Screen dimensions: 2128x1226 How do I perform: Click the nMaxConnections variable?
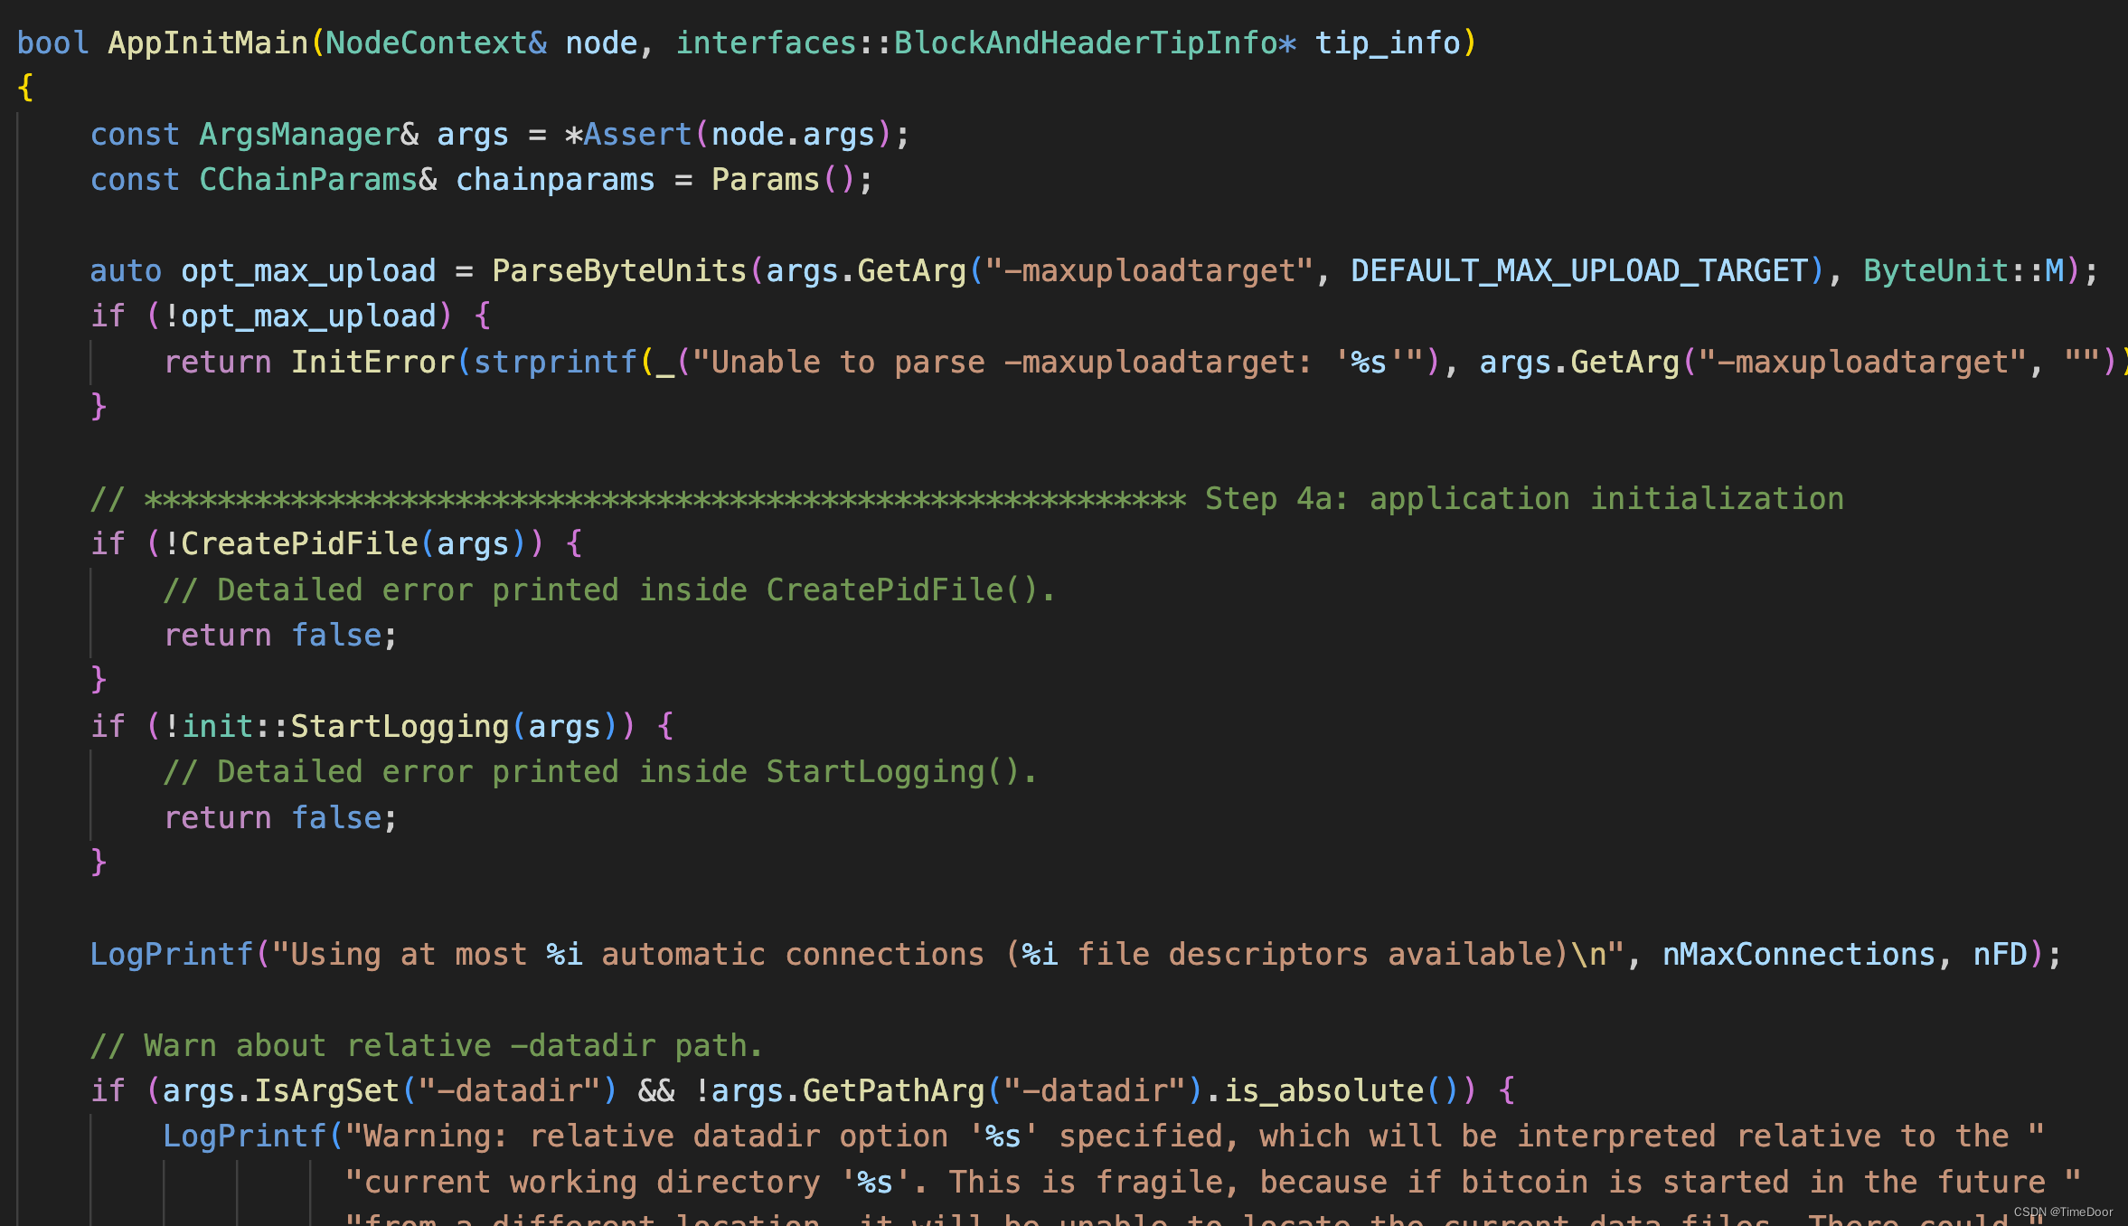[1798, 954]
